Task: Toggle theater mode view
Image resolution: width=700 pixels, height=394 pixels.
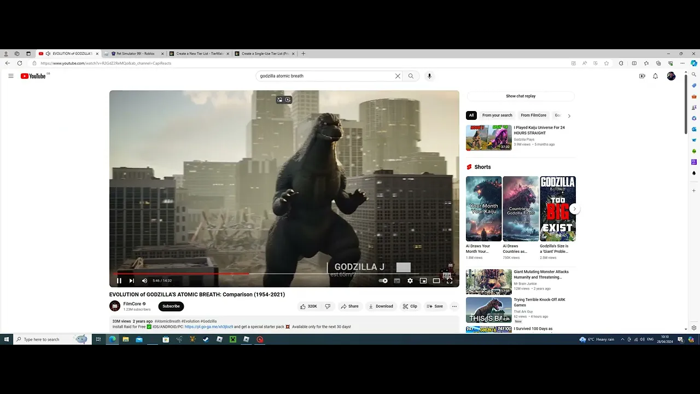Action: [436, 281]
